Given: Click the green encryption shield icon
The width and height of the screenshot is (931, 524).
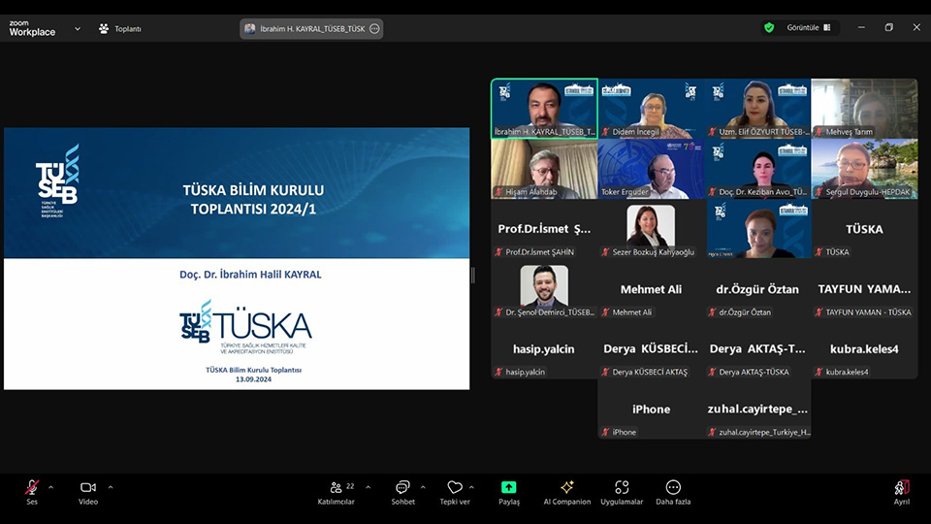Looking at the screenshot, I should tap(769, 28).
